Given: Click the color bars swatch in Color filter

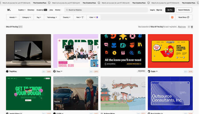Looking at the screenshot, I should pos(97,17).
